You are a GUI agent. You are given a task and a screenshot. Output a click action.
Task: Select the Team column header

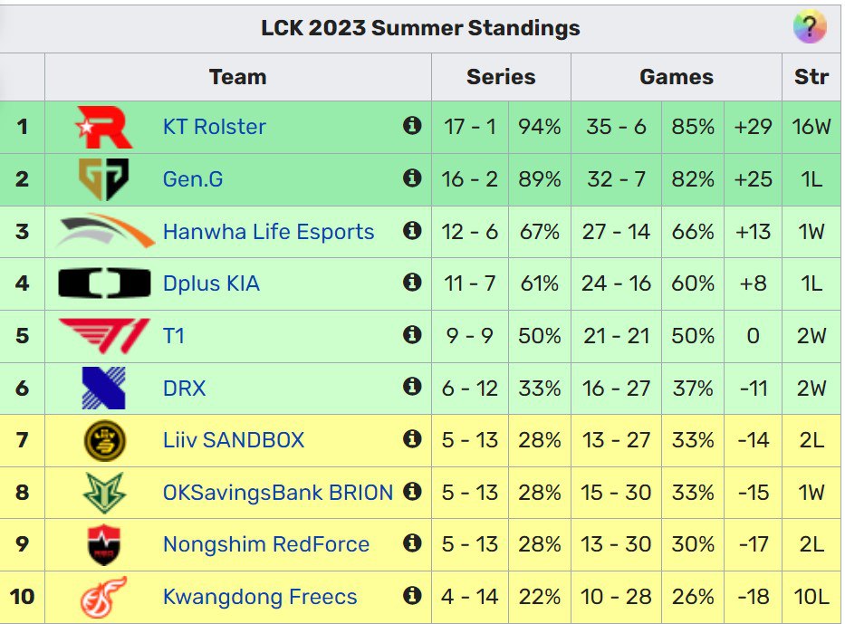(237, 77)
